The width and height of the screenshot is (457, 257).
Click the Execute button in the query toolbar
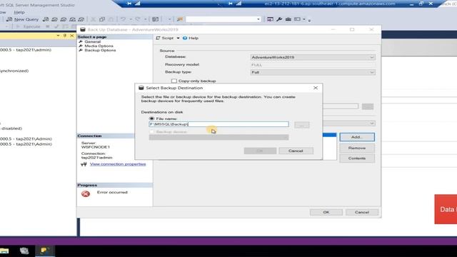28,26
